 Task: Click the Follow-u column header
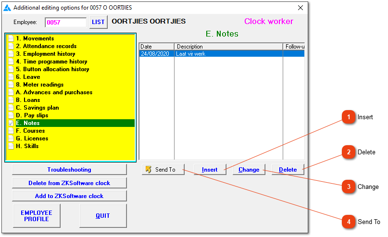point(294,47)
